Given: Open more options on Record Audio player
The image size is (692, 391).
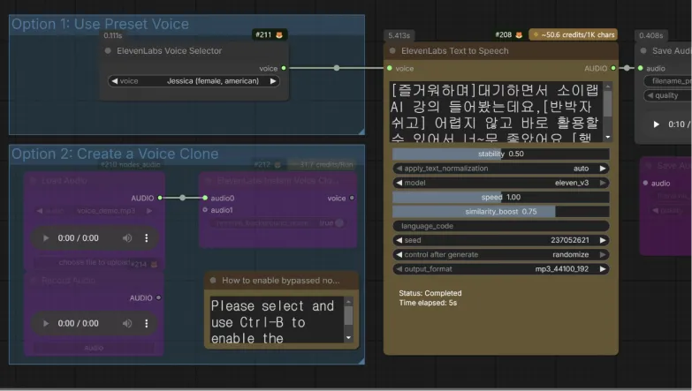Looking at the screenshot, I should tap(147, 324).
